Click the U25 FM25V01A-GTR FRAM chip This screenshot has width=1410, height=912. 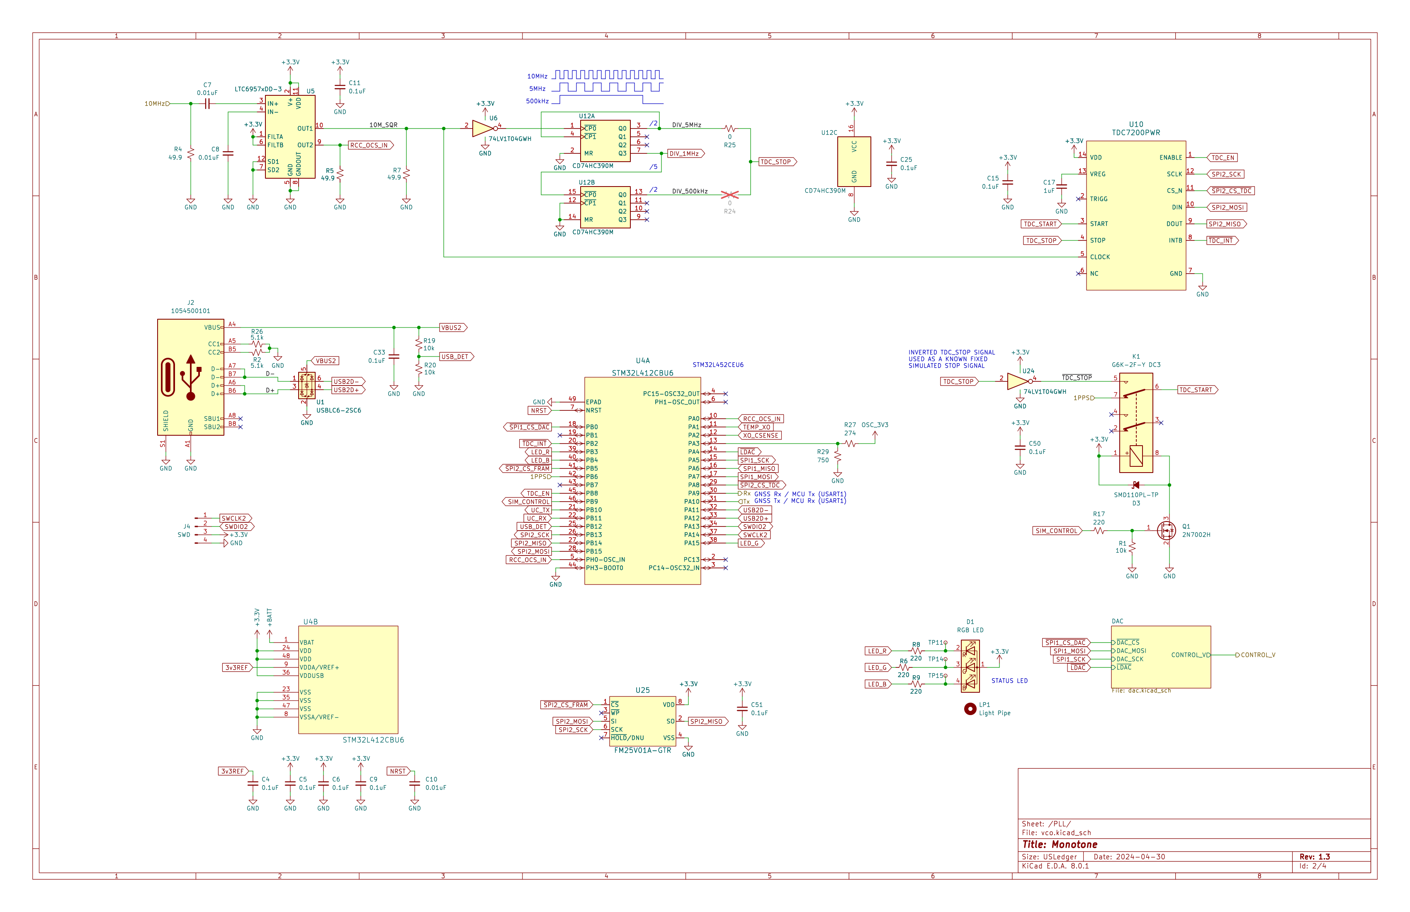click(x=643, y=721)
